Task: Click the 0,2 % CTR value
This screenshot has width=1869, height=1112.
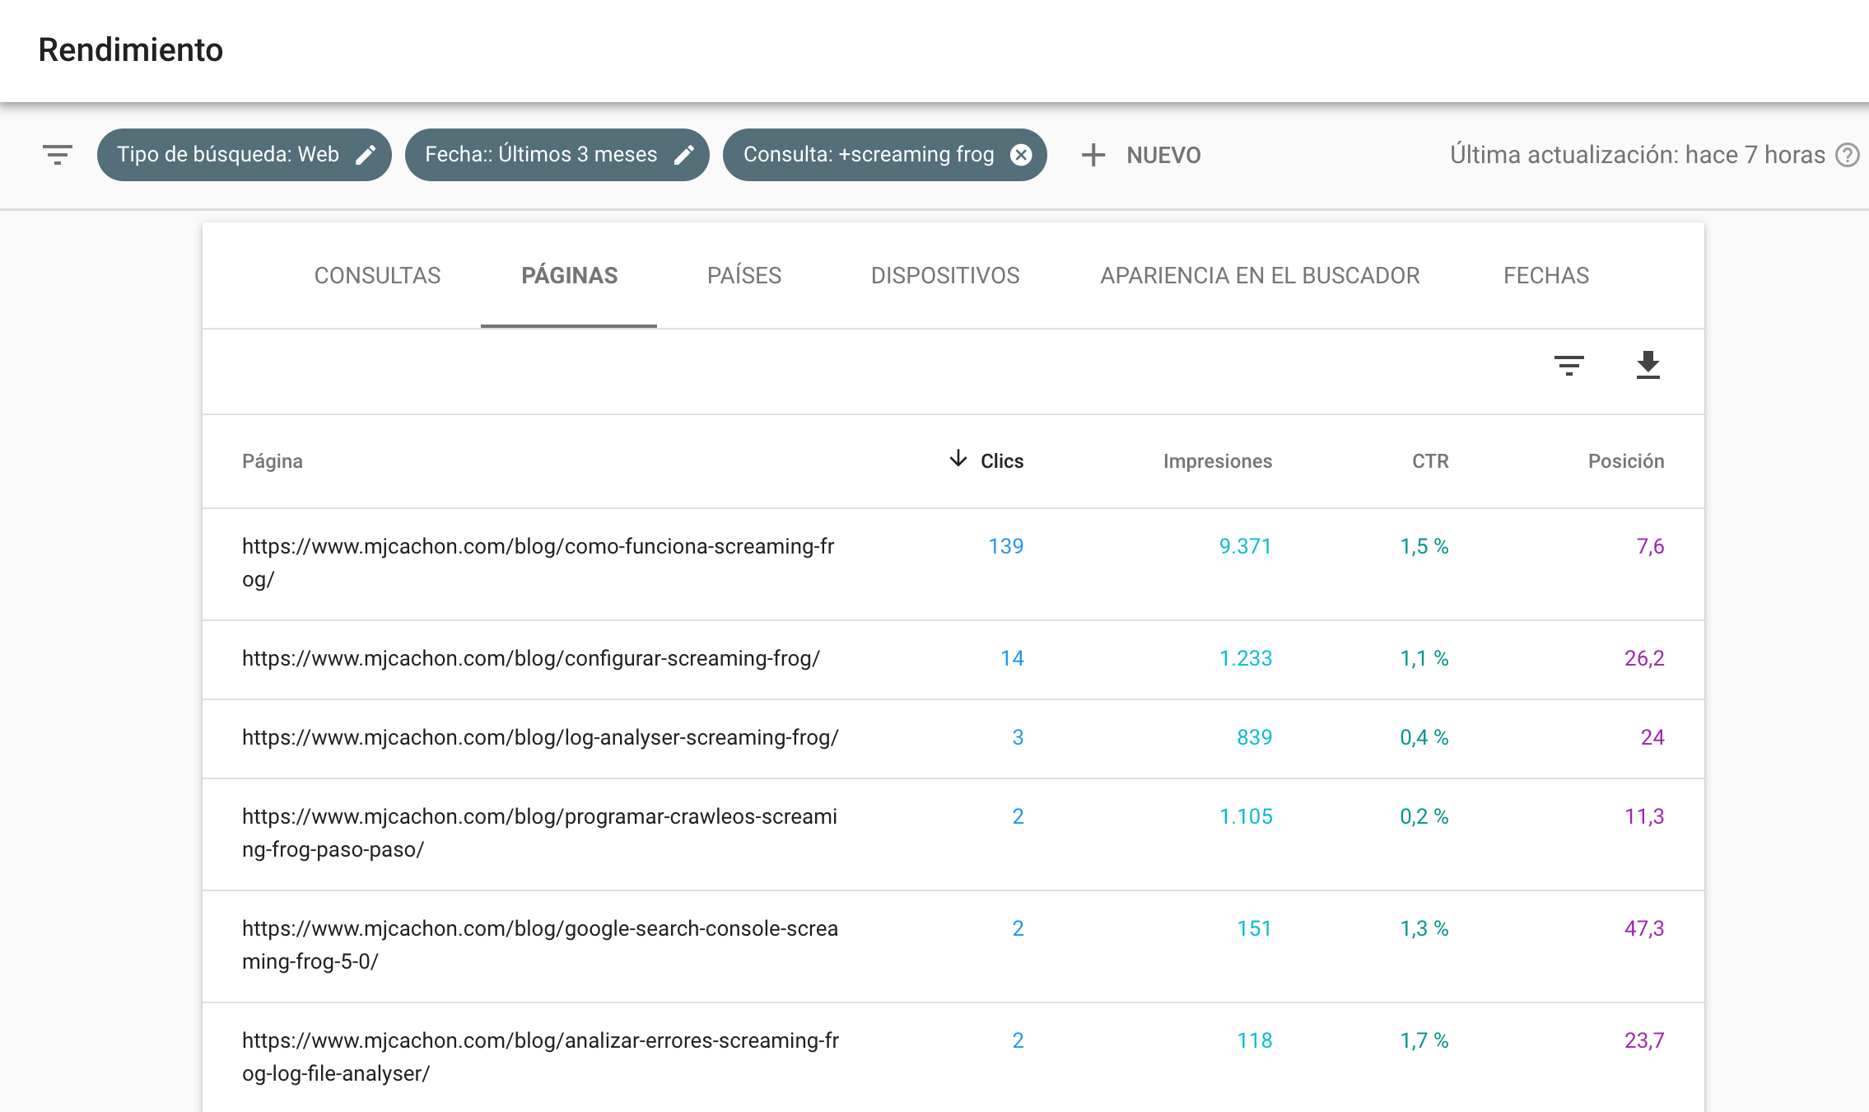Action: coord(1424,816)
